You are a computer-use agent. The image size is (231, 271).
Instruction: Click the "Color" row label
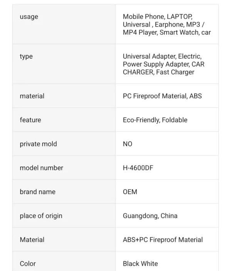[28, 263]
